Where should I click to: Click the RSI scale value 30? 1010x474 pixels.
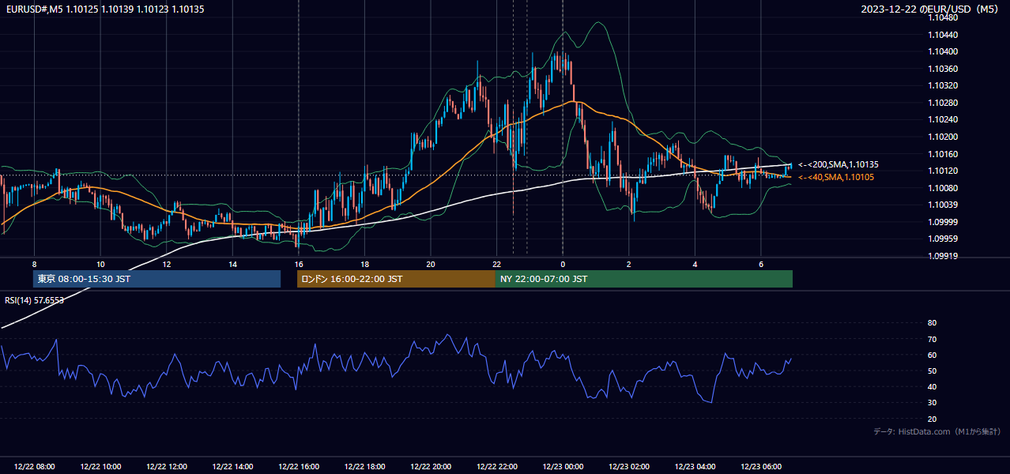point(932,403)
